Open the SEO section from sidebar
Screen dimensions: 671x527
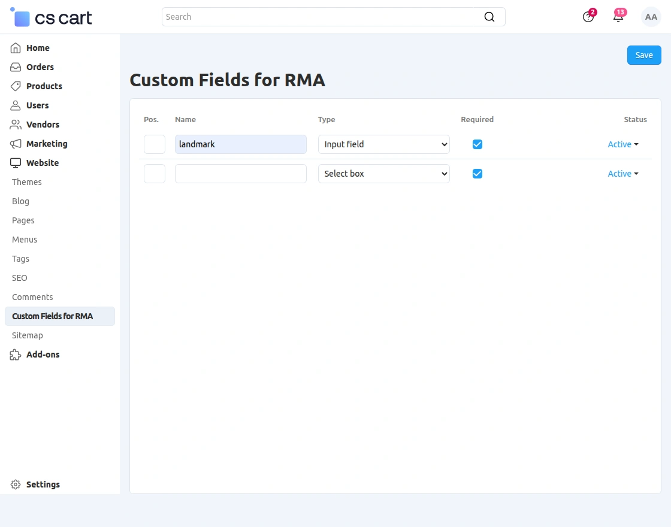pos(19,278)
